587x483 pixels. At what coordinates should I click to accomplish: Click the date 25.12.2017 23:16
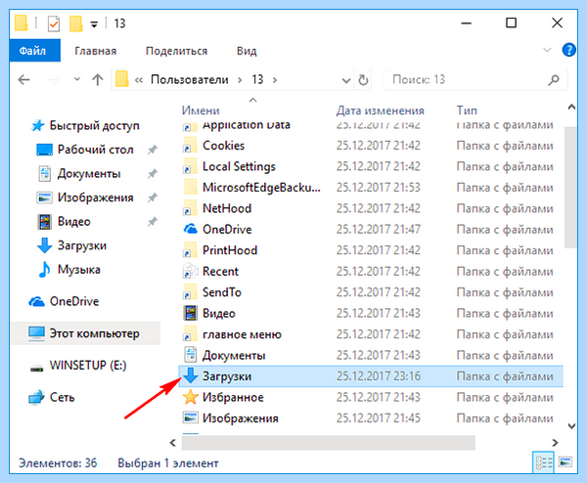[379, 376]
